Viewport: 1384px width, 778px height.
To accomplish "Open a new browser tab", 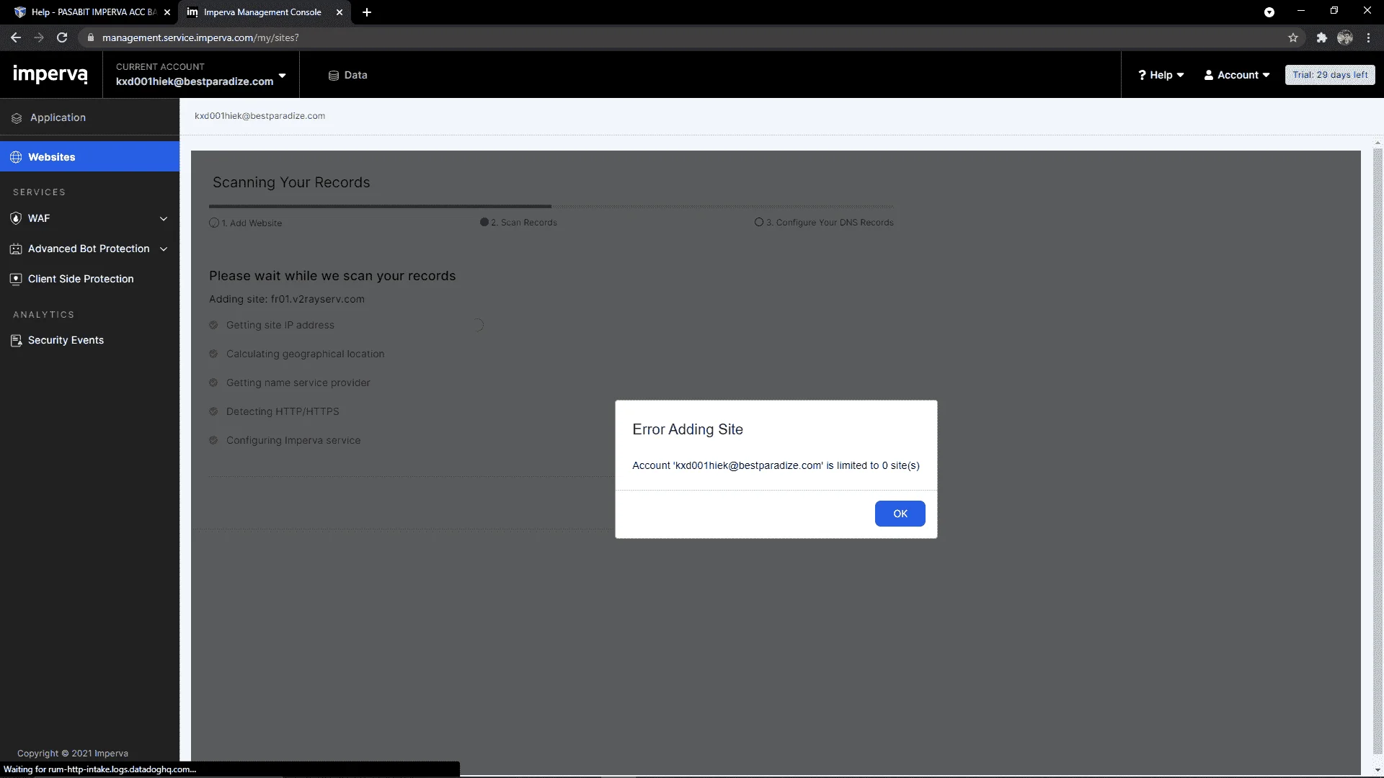I will tap(367, 12).
